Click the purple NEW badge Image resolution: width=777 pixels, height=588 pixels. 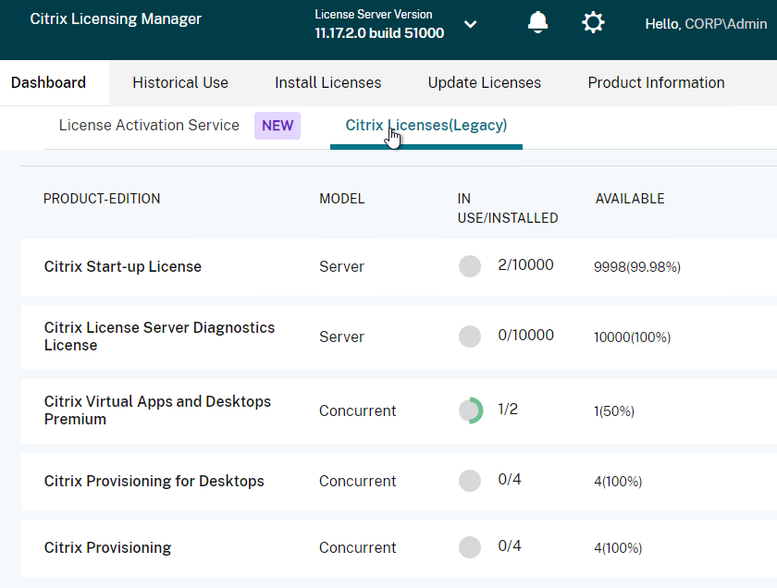pos(277,126)
